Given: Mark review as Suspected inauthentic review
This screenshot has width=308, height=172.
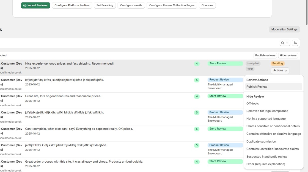Looking at the screenshot, I should [267, 156].
